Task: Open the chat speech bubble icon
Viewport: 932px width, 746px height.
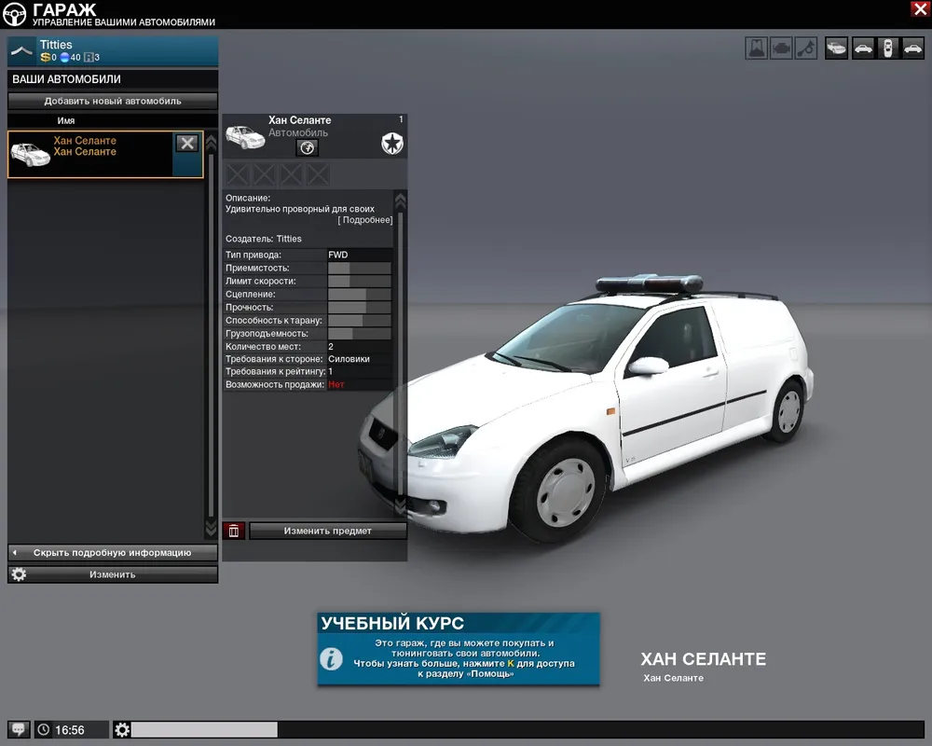Action: pyautogui.click(x=19, y=729)
